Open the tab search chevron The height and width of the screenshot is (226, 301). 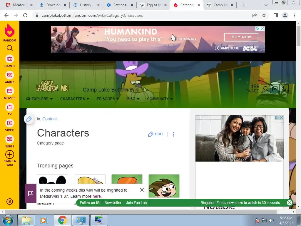point(266,5)
